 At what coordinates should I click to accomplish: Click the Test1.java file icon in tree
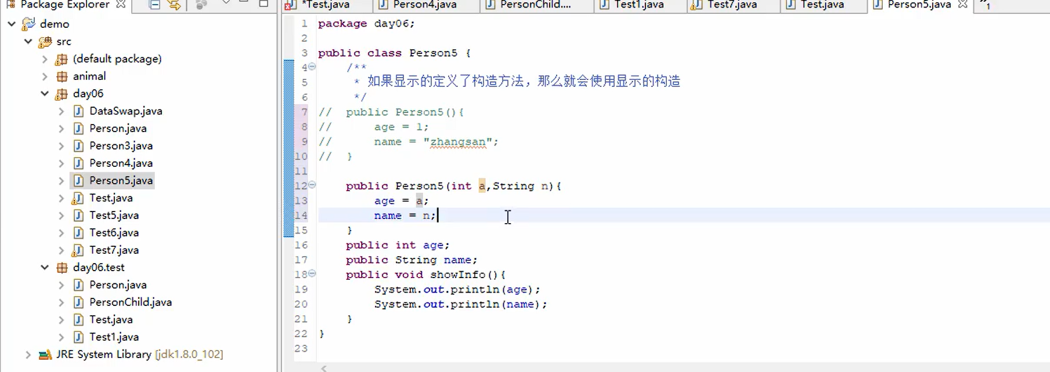[x=78, y=337]
